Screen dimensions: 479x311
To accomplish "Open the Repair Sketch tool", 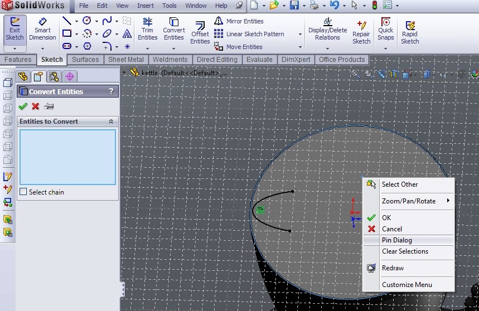I will pyautogui.click(x=361, y=32).
